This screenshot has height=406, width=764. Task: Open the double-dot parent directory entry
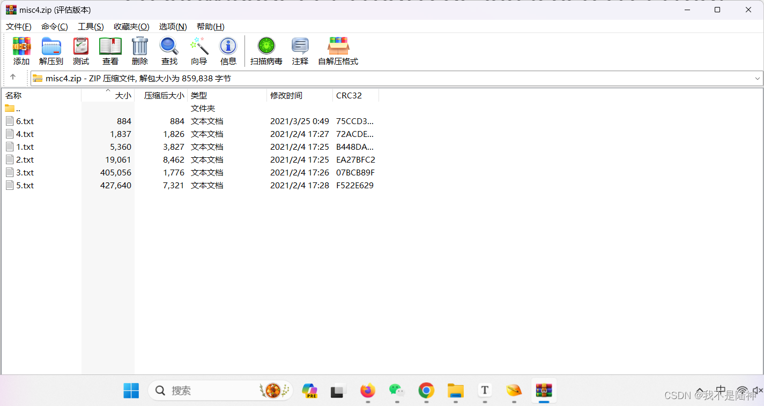pos(16,108)
